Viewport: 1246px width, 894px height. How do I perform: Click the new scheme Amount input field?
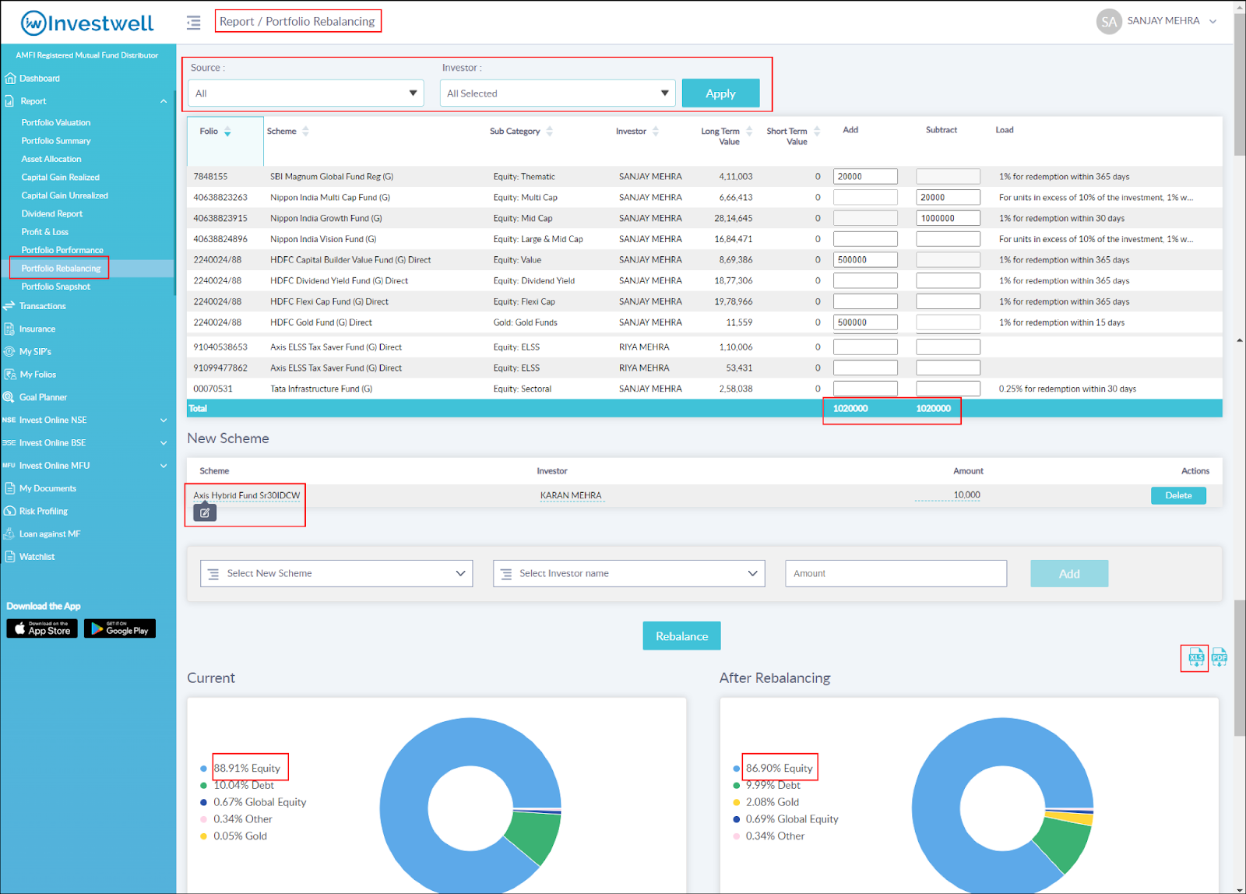[896, 573]
